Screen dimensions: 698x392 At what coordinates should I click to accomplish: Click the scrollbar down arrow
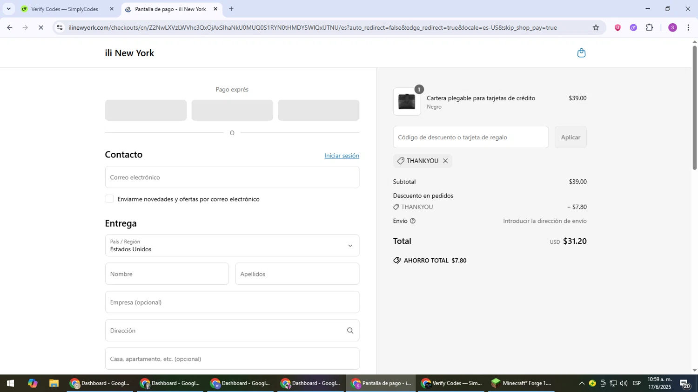pos(695,371)
